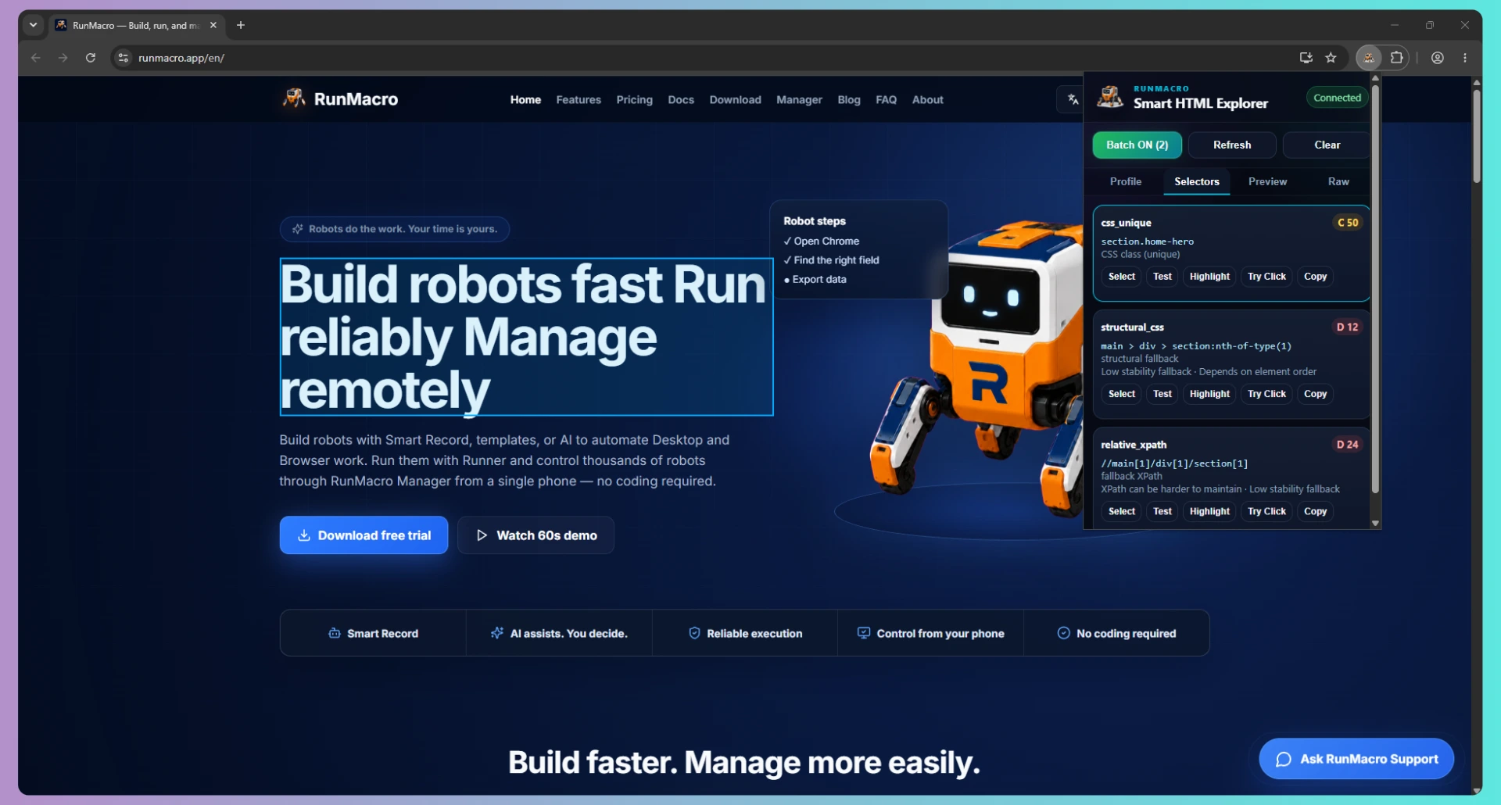Toggle Batch ON (2) mode
This screenshot has width=1501, height=805.
[1137, 145]
